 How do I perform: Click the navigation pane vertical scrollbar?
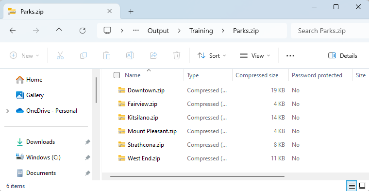(x=96, y=90)
